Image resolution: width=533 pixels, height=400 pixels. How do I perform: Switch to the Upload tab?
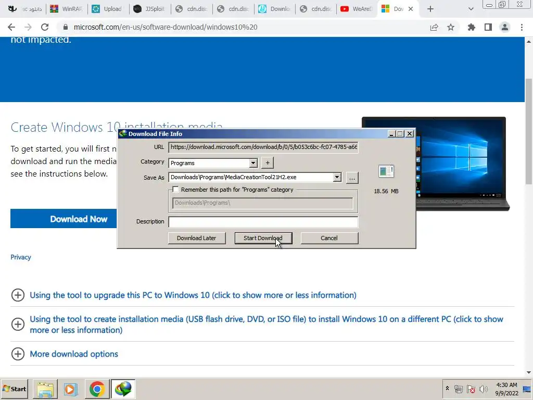108,9
